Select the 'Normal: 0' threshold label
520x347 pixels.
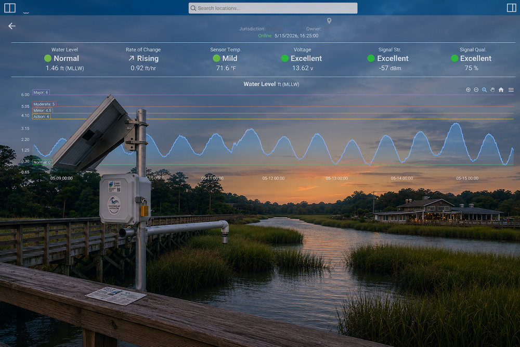[42, 162]
